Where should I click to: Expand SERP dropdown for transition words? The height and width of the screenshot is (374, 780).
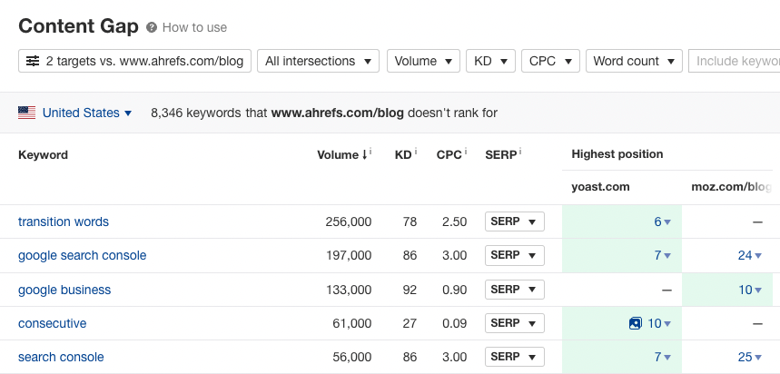click(x=514, y=221)
